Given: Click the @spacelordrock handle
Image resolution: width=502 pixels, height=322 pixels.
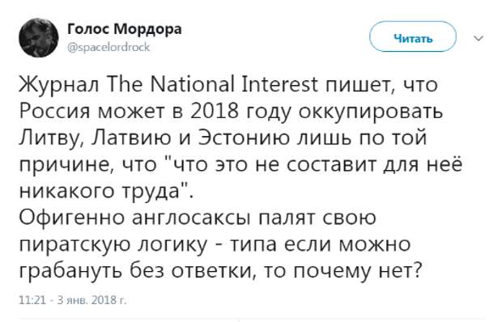Looking at the screenshot, I should pyautogui.click(x=108, y=47).
